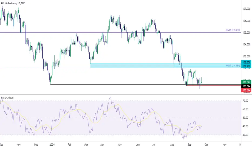Select the 102.358 blue price tag

pos(246,62)
